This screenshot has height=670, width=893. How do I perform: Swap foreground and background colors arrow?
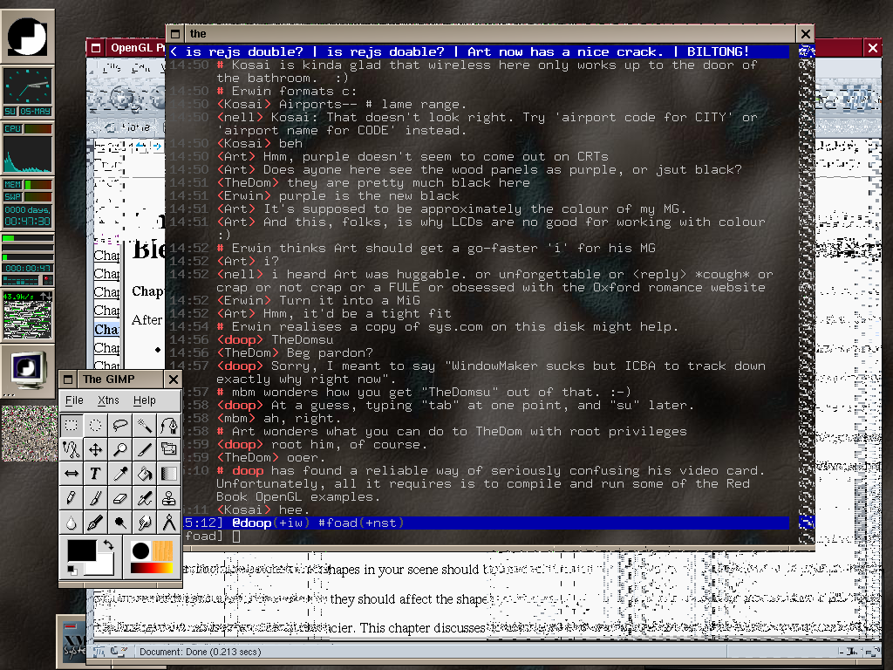[x=107, y=545]
